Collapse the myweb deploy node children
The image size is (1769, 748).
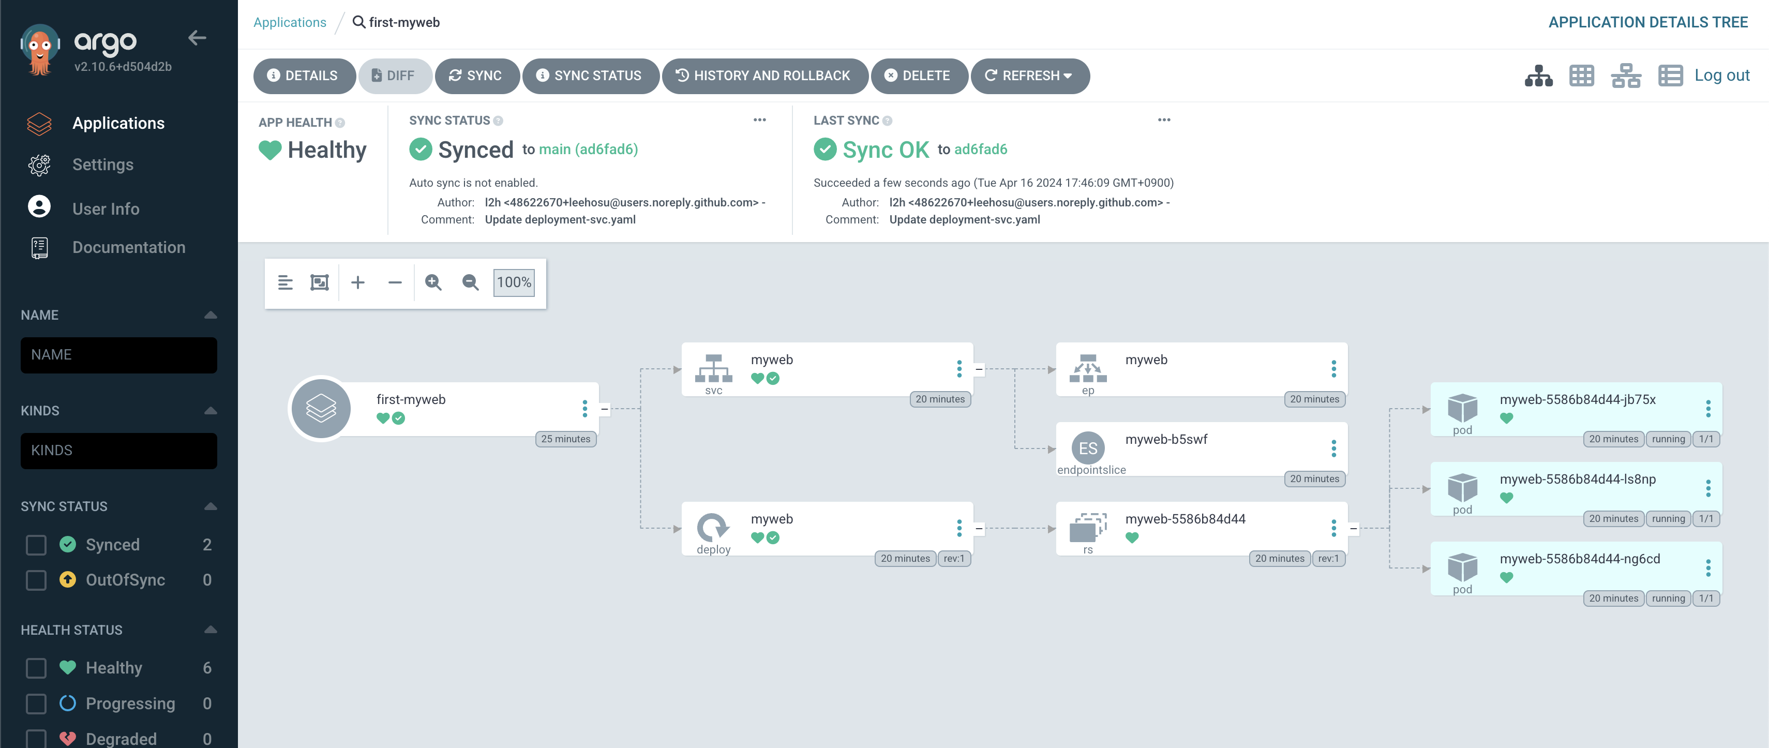(x=979, y=528)
